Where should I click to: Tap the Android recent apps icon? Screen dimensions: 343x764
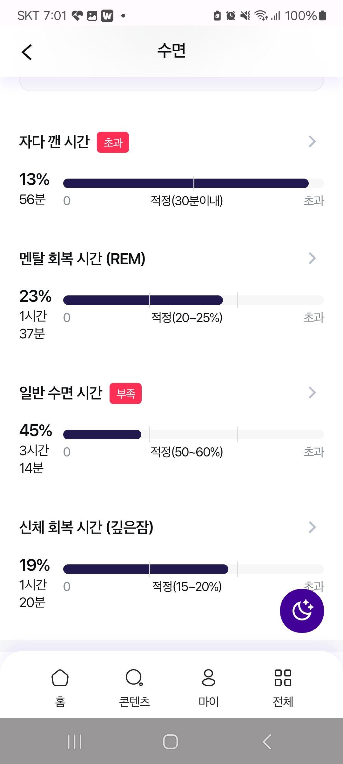[x=75, y=742]
